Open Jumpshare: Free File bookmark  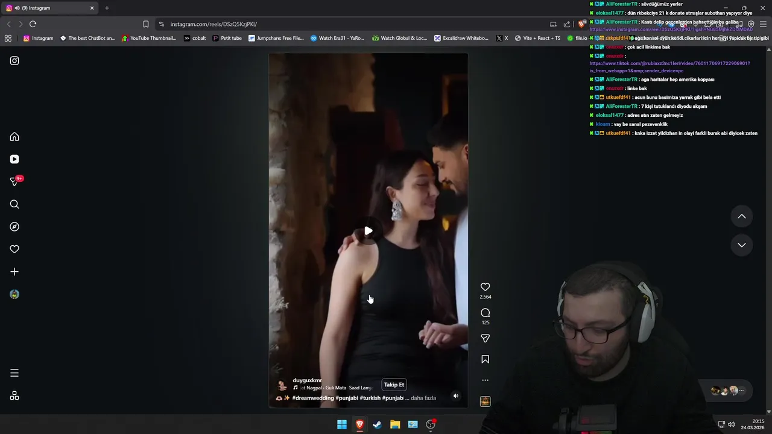pos(276,38)
